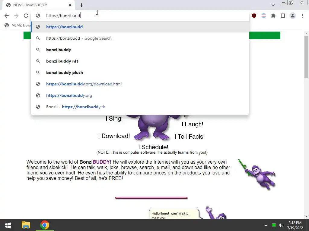Open the Windows Start menu
Screen dimensions: 309x231
point(8,225)
